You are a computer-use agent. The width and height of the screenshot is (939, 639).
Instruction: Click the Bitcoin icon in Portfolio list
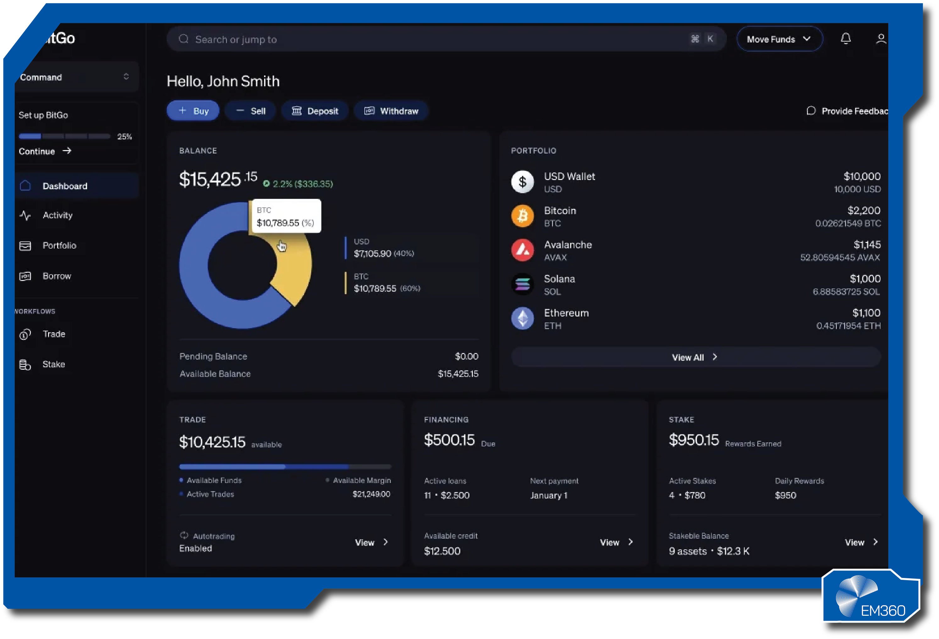[522, 216]
